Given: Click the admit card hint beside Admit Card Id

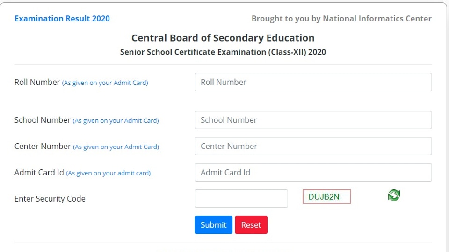Looking at the screenshot, I should (x=108, y=173).
